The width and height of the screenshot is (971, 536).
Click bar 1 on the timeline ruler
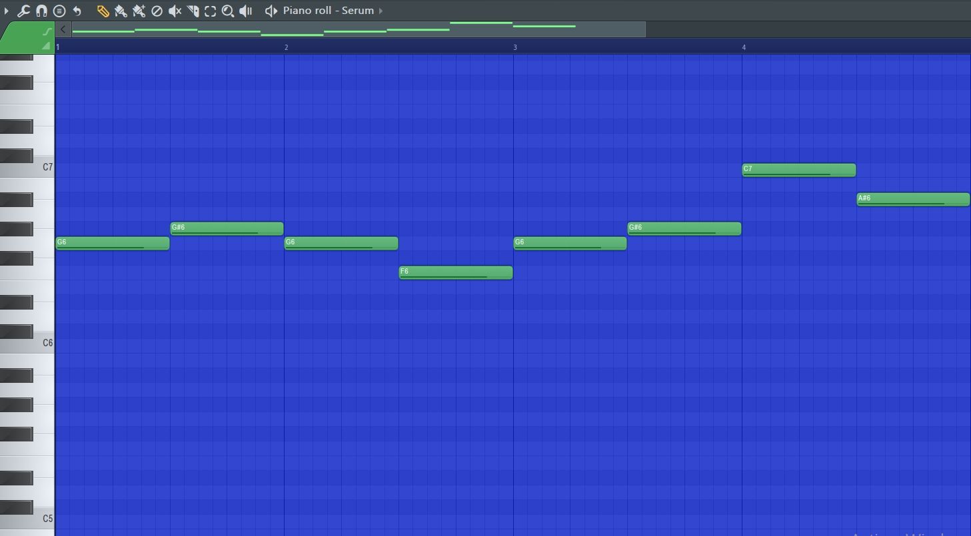[58, 47]
